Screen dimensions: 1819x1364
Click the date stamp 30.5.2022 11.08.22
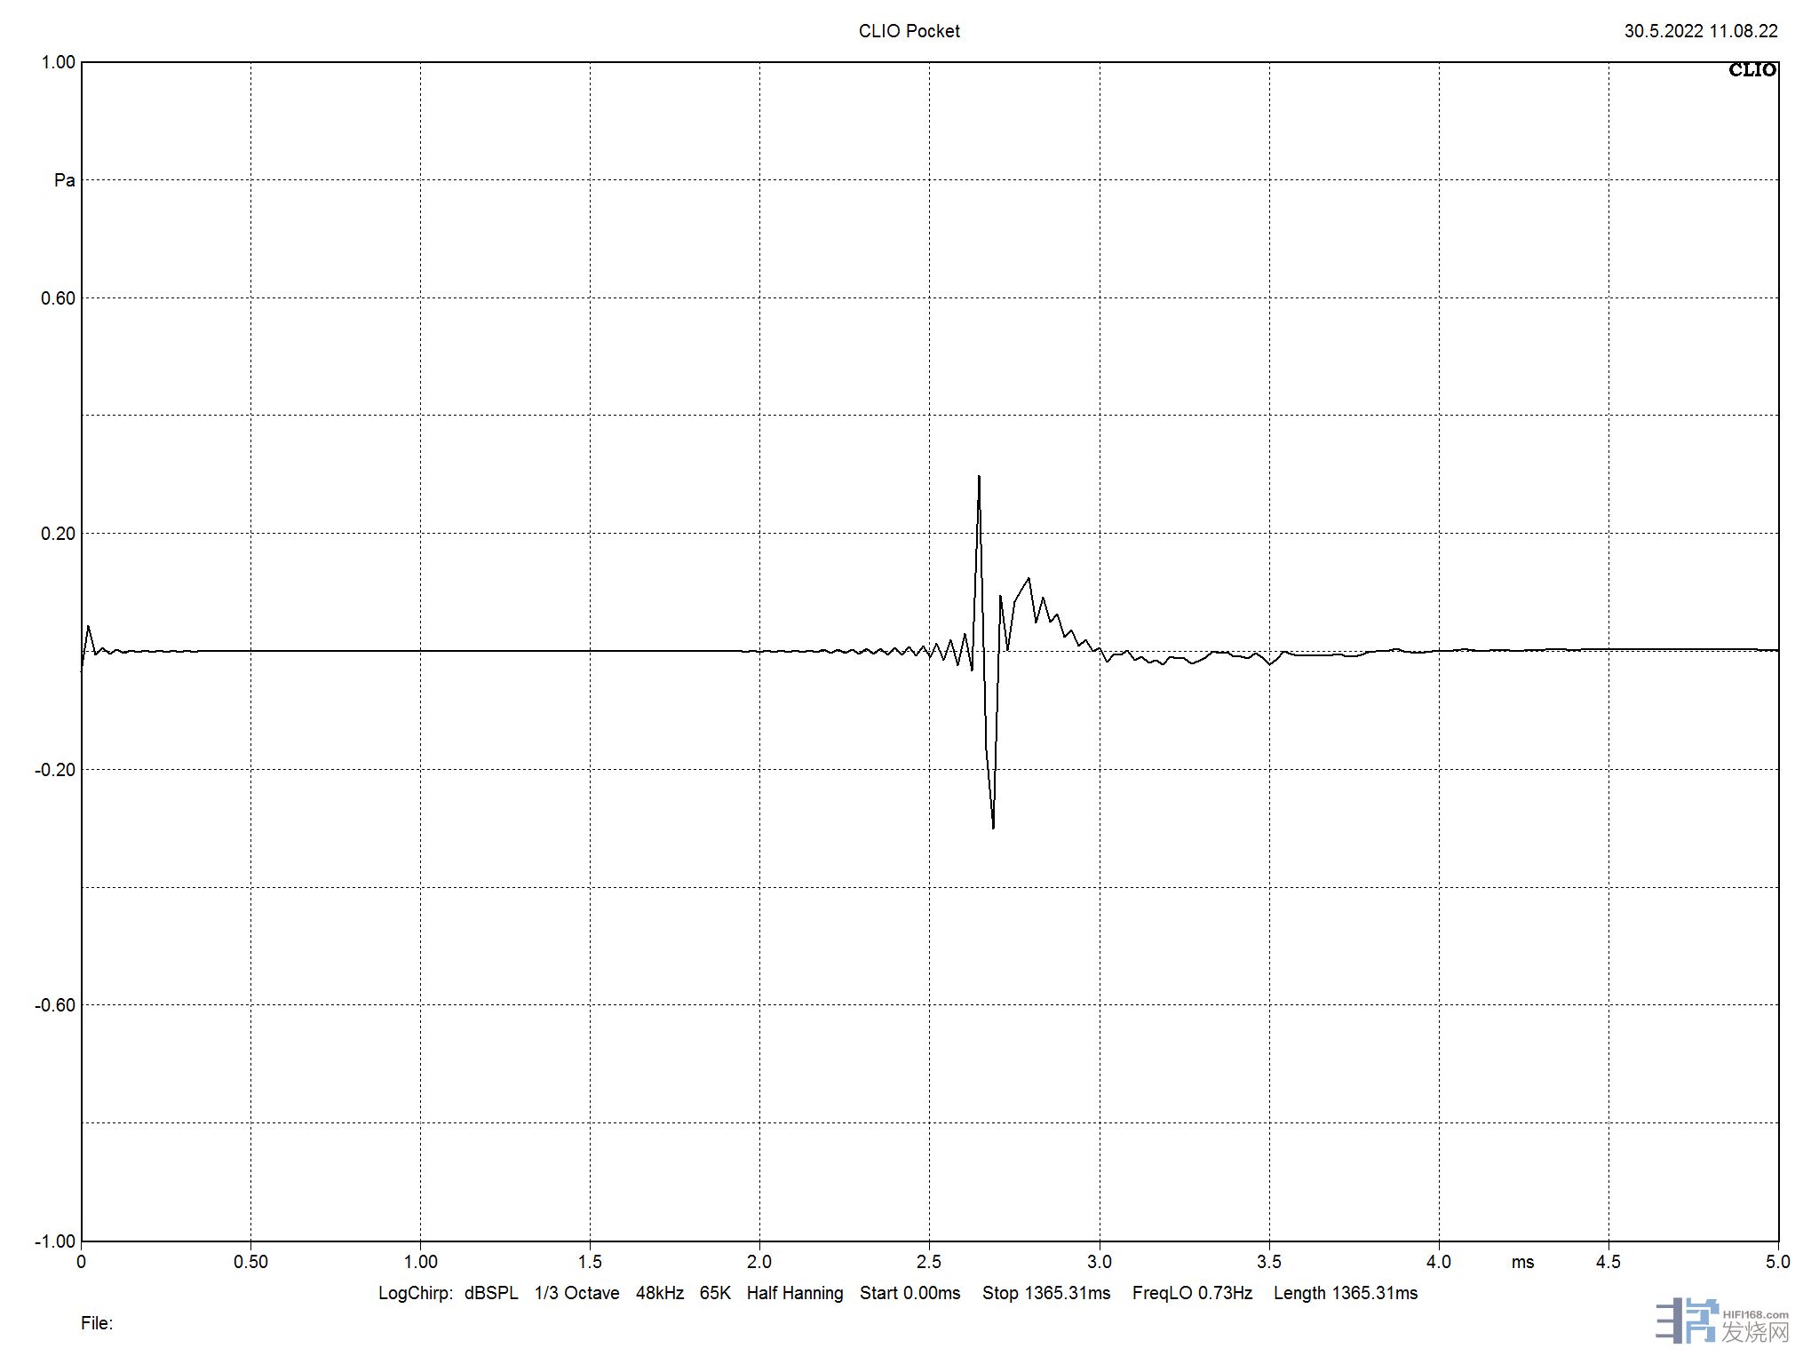pos(1700,31)
